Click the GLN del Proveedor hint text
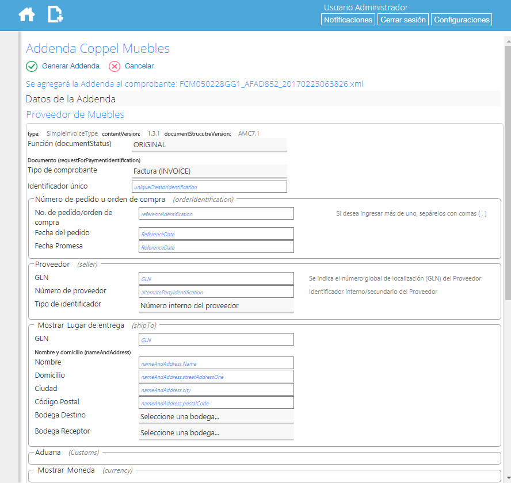This screenshot has height=483, width=511. pyautogui.click(x=395, y=278)
